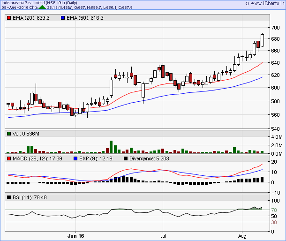
Task: Click the 50 RSI axis label
Action: pos(274,216)
